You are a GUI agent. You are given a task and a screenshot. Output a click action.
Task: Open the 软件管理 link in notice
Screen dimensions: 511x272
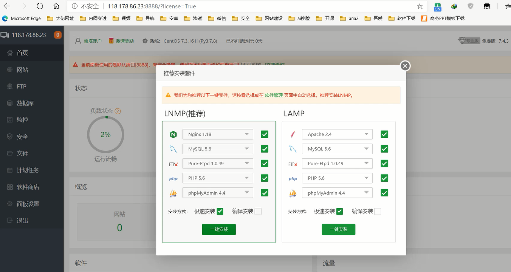coord(274,96)
